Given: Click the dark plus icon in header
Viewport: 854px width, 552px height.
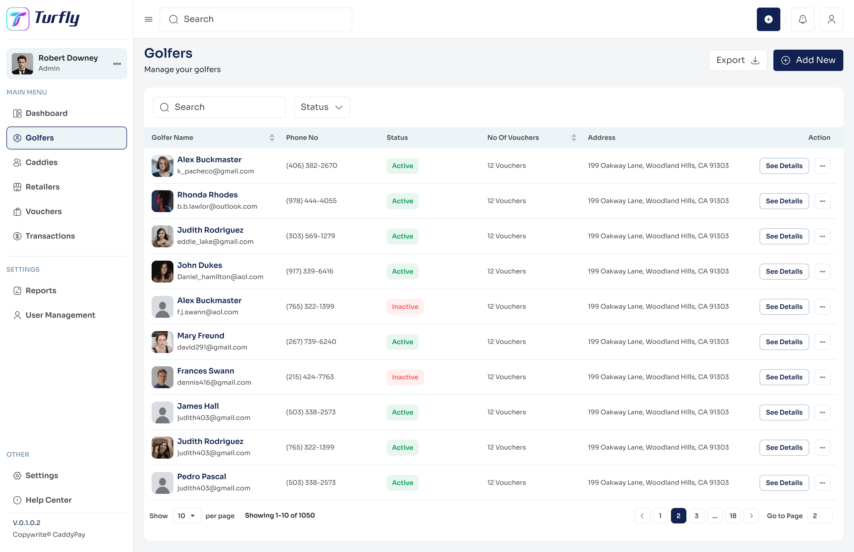Looking at the screenshot, I should point(768,19).
